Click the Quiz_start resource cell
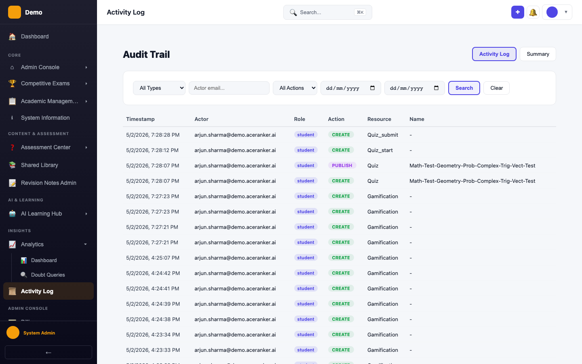The image size is (582, 364). click(x=380, y=150)
